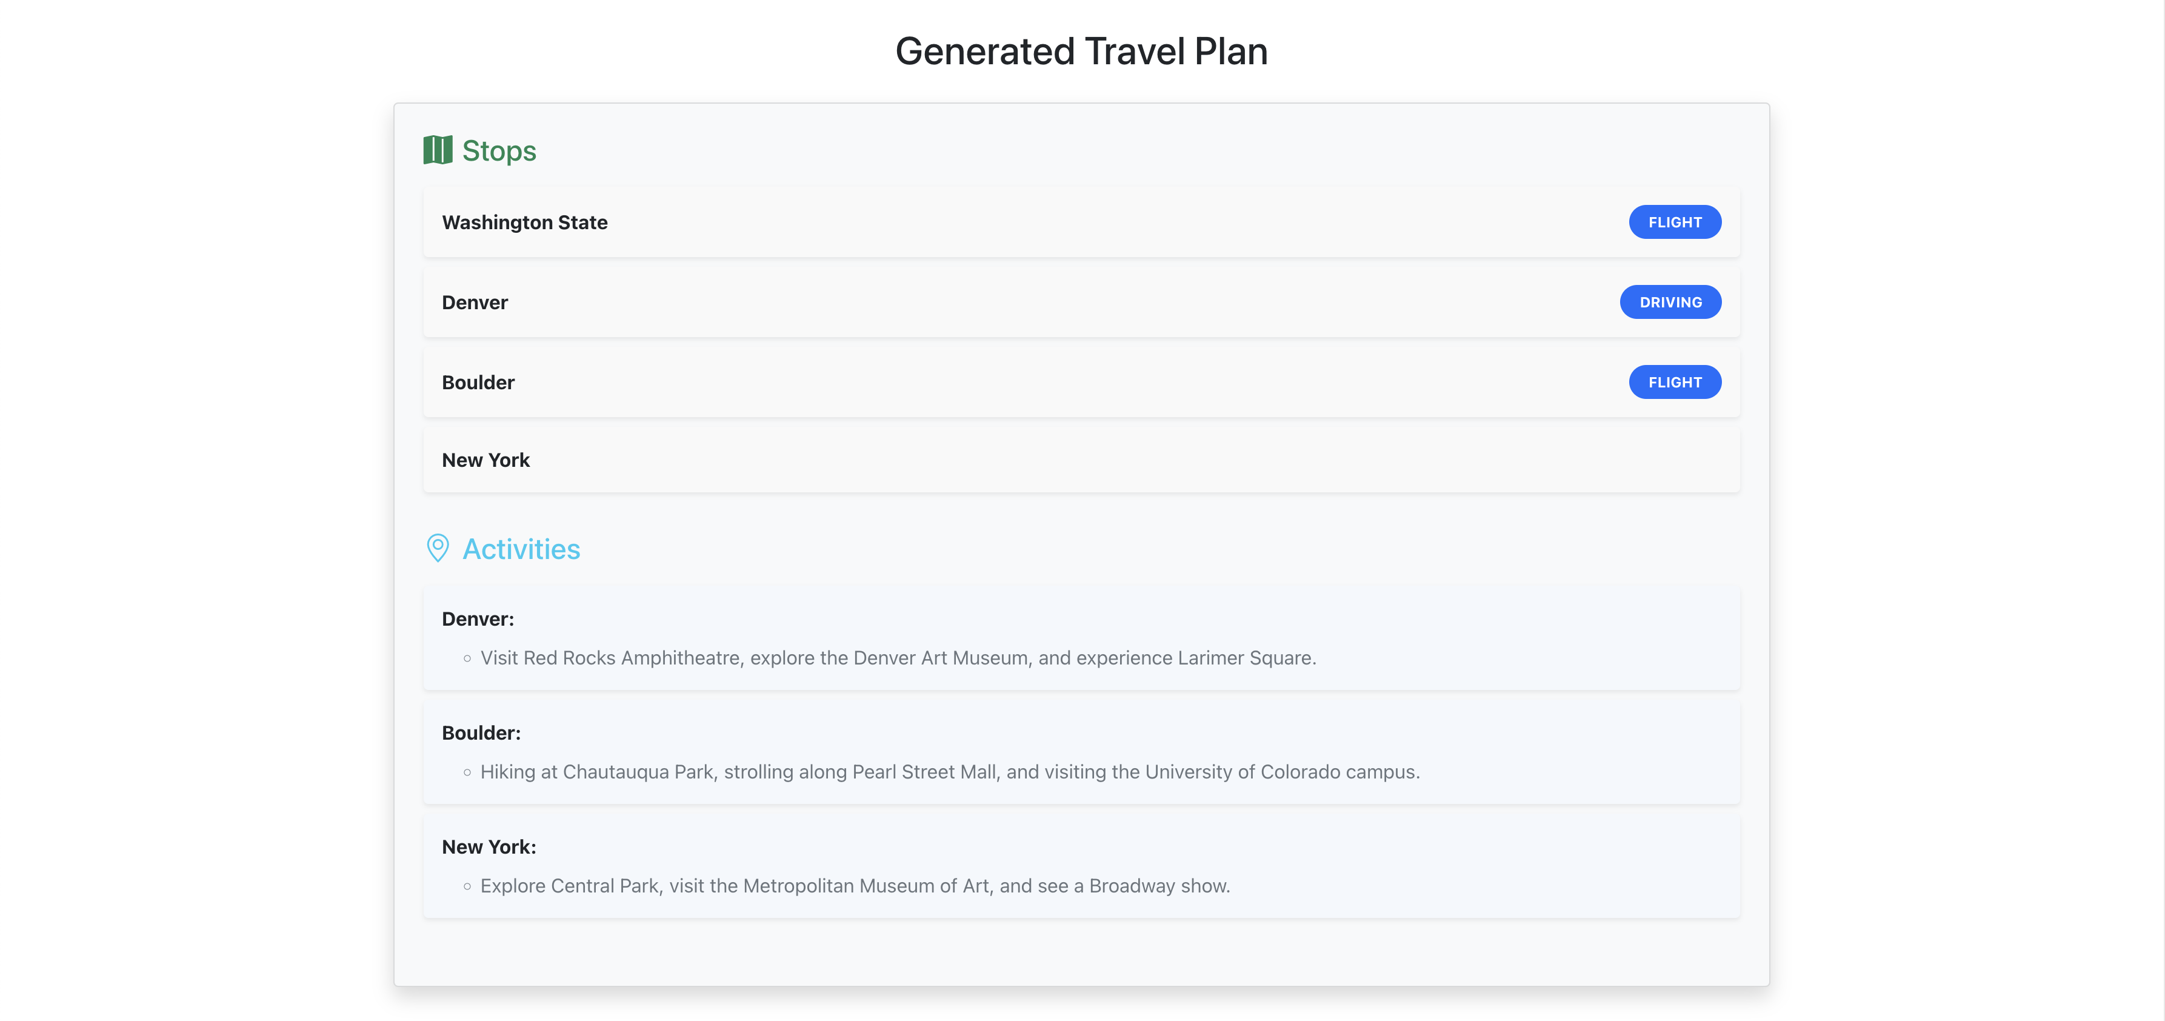
Task: Click the green map icon beside Stops
Action: point(437,150)
